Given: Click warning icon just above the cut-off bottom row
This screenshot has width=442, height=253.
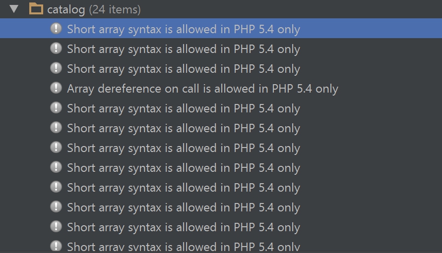Looking at the screenshot, I should tap(57, 227).
